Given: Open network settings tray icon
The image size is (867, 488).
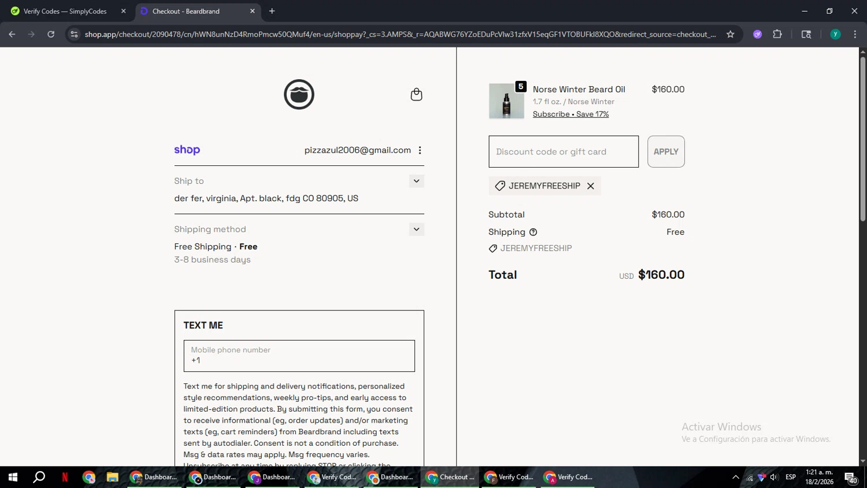Looking at the screenshot, I should pyautogui.click(x=750, y=477).
